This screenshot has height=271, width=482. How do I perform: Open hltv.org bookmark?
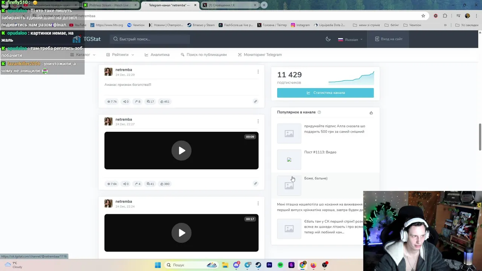(x=107, y=25)
